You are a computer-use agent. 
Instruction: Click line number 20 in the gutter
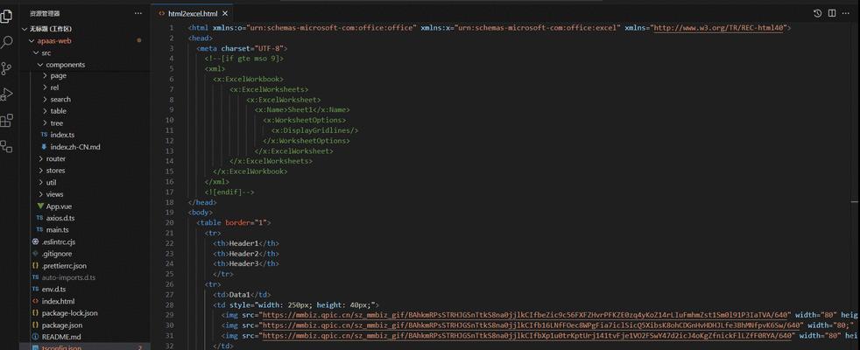(169, 222)
